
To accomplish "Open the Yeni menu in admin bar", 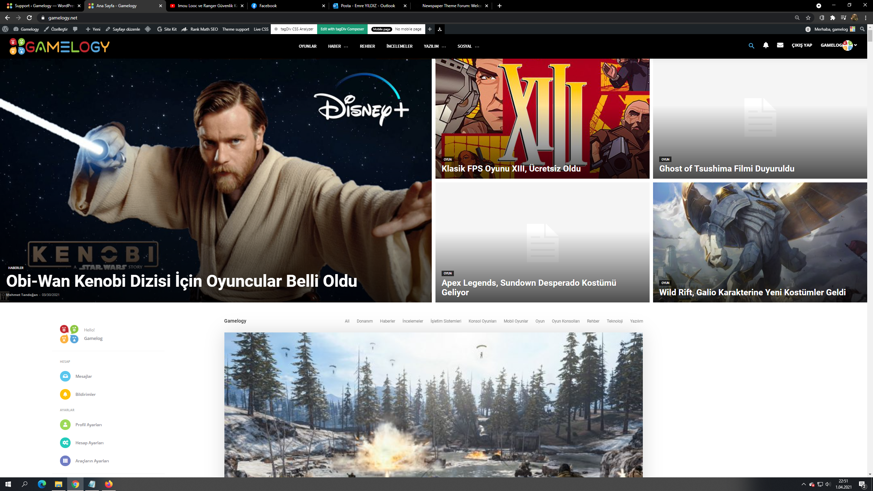I will 93,29.
